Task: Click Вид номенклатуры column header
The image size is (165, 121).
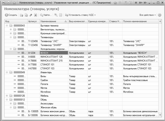Action: (78, 21)
